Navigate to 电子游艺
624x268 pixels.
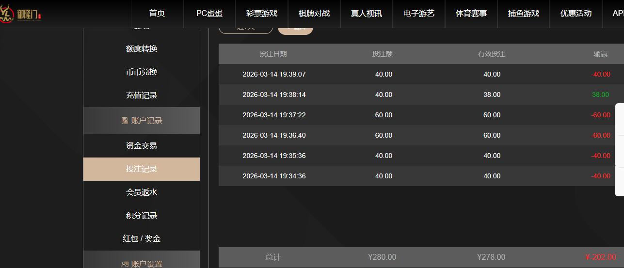pos(419,14)
